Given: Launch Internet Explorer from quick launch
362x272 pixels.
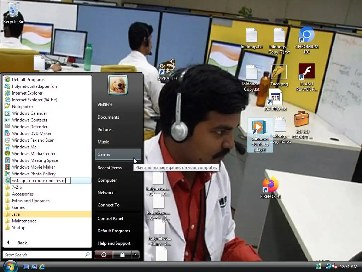Looking at the screenshot, I should 42,267.
